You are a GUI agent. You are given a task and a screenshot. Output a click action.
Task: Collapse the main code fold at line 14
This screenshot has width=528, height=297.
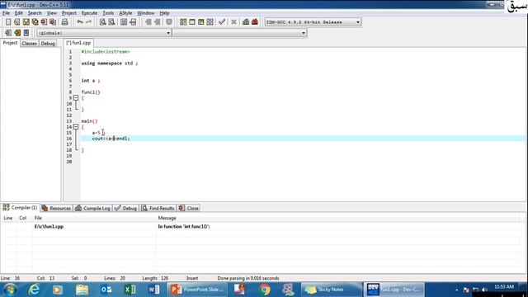click(76, 127)
